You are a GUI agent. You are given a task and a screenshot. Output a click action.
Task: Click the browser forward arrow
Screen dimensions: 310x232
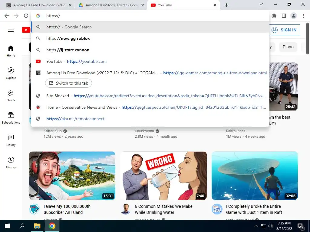(16, 16)
